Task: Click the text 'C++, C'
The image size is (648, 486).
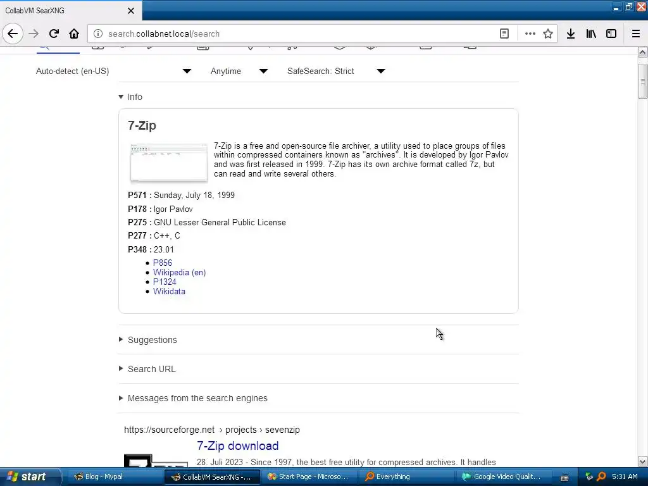Action: point(167,235)
